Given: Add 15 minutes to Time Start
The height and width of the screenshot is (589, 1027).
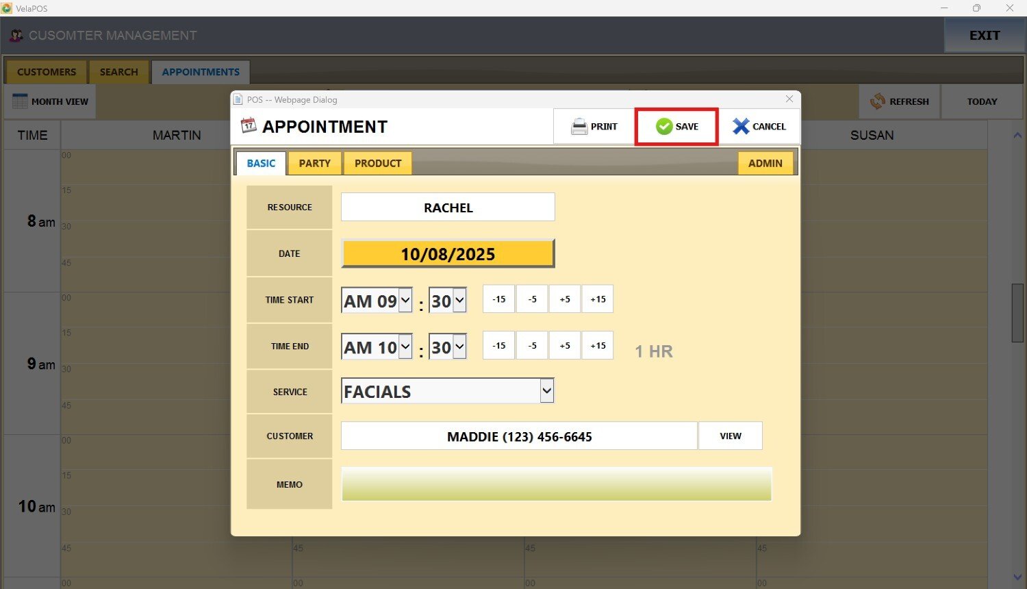Looking at the screenshot, I should (598, 299).
